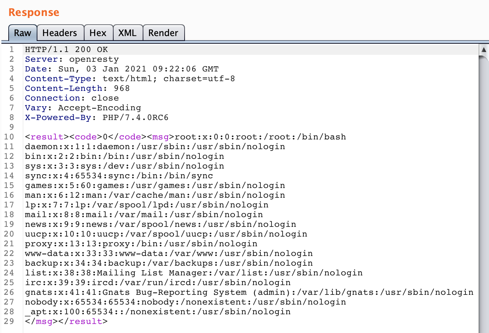The width and height of the screenshot is (489, 333).
Task: Open the Hex view tab
Action: (x=98, y=32)
